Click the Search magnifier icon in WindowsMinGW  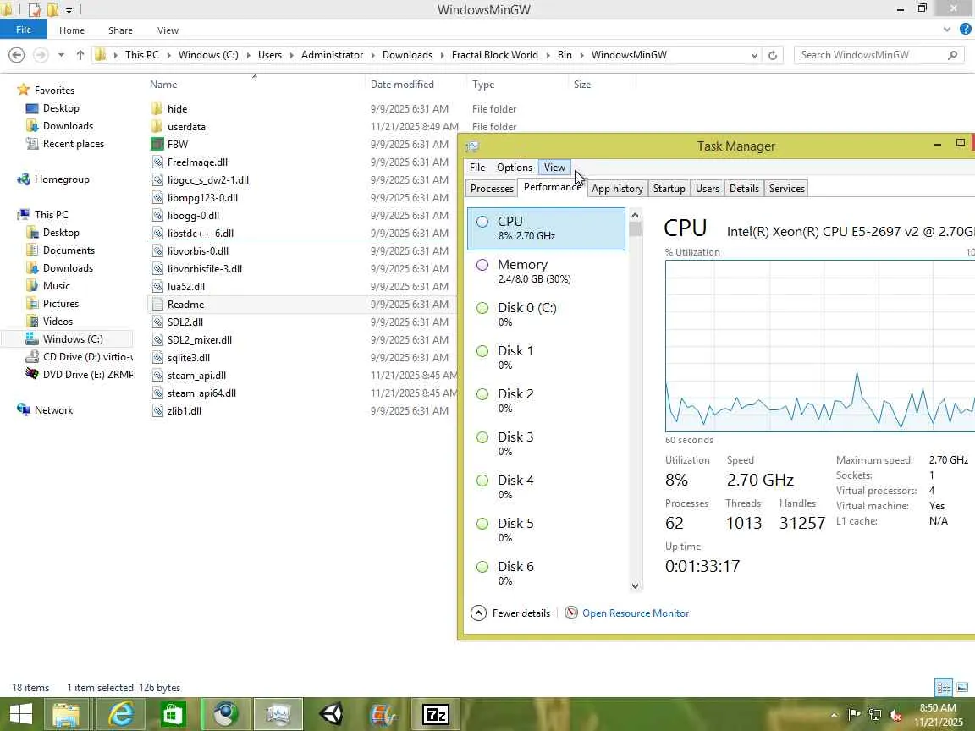(x=952, y=55)
